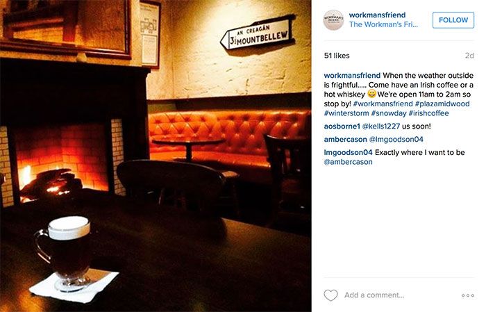Screen dimensions: 486x312
Task: Open the @kells1227 mention
Action: 381,126
